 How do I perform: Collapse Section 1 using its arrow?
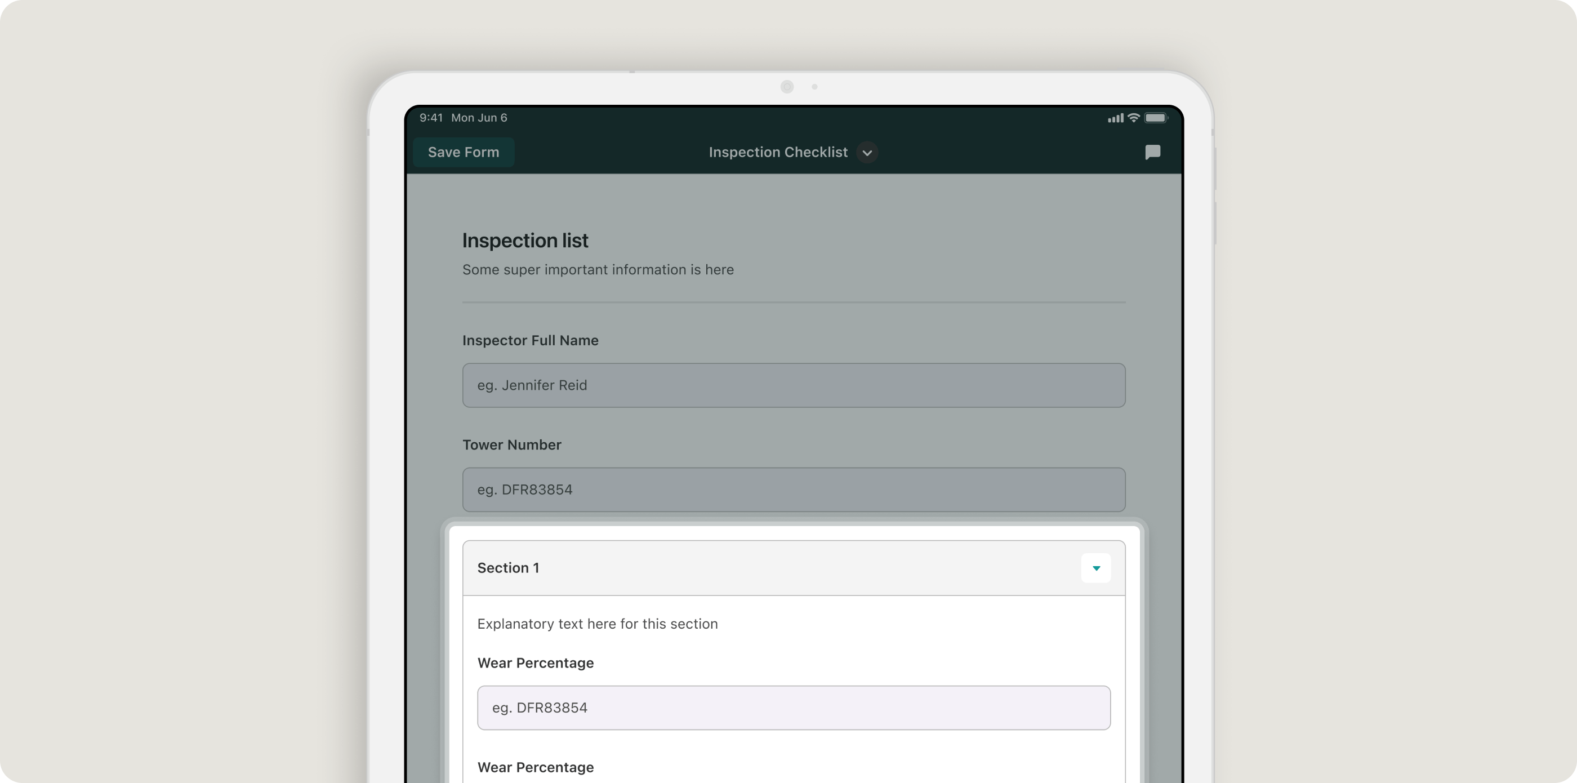[1096, 568]
